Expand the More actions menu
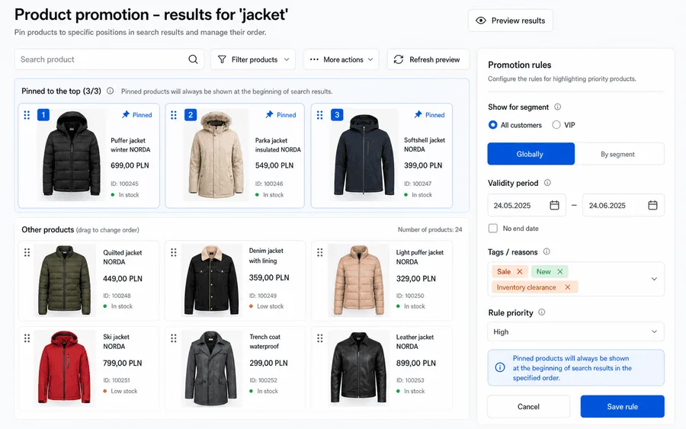686x429 pixels. click(341, 59)
